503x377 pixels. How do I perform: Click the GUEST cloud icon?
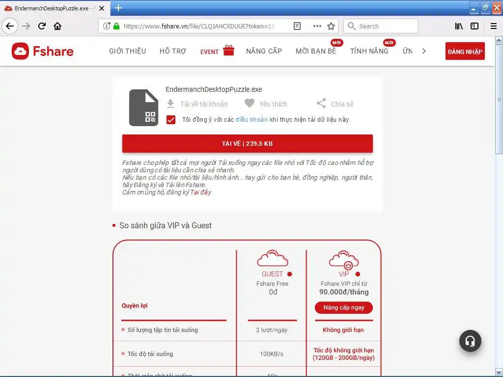[272, 258]
